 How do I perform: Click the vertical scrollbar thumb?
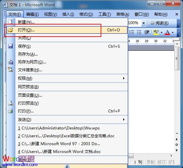(177, 59)
